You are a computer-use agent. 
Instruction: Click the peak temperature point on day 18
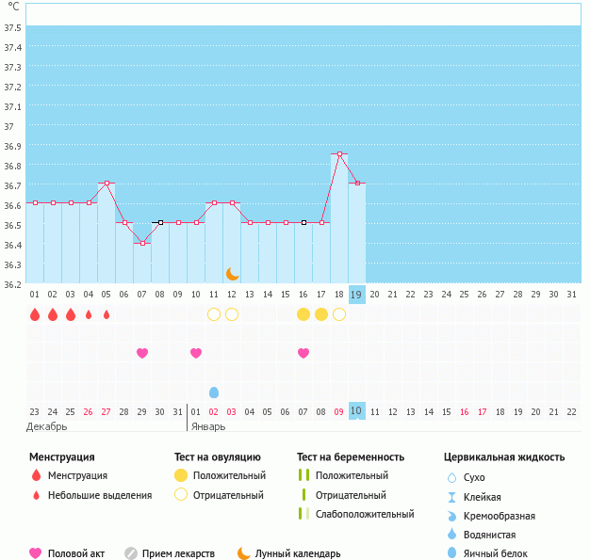tap(339, 154)
